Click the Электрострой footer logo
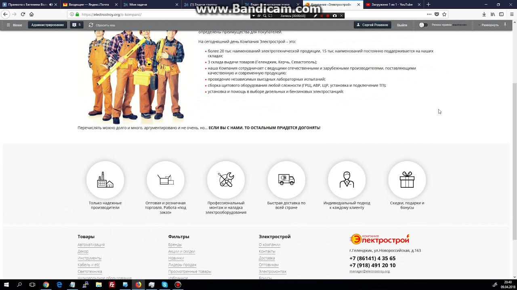517x290 pixels. coord(380,239)
